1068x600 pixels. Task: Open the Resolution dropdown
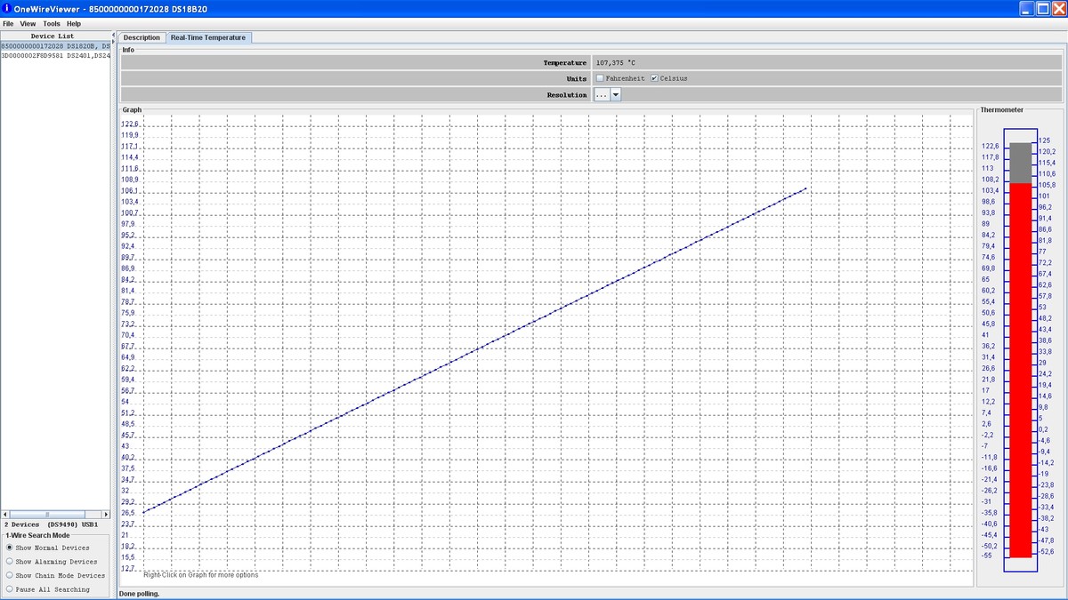[615, 94]
